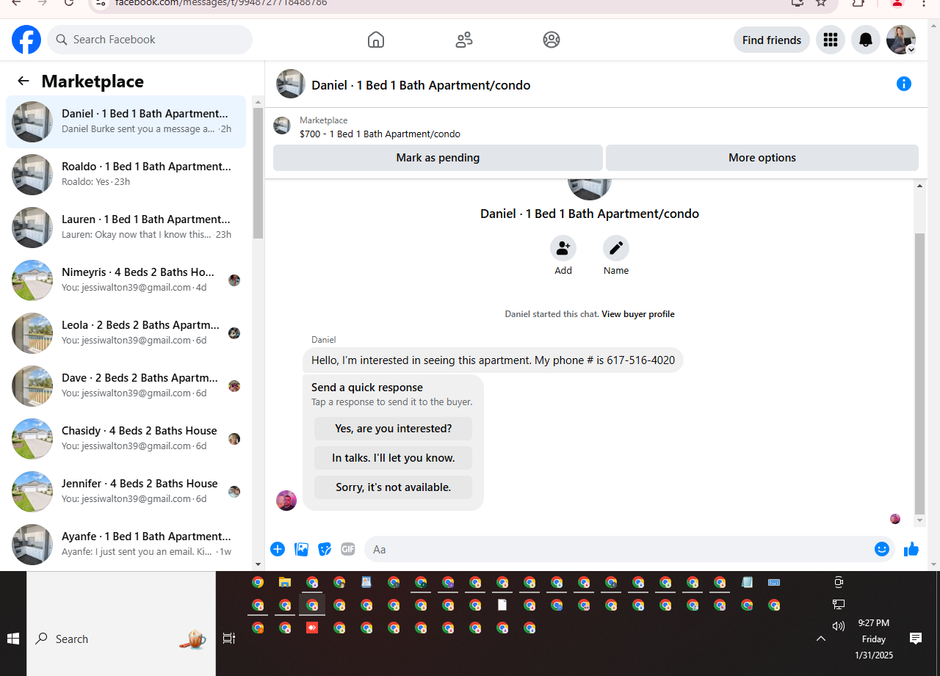Open more actions plus icon in composer
This screenshot has width=940, height=676.
(x=278, y=549)
